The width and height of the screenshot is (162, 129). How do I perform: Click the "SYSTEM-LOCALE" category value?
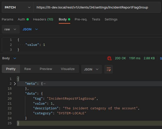[71, 113]
